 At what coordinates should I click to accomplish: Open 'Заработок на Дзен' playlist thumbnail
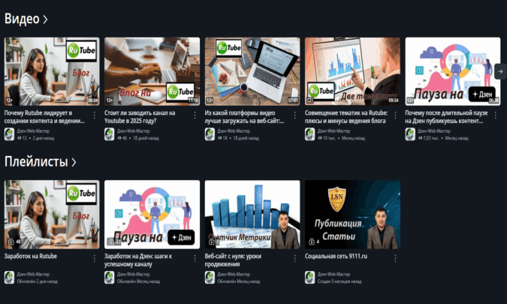pos(152,215)
